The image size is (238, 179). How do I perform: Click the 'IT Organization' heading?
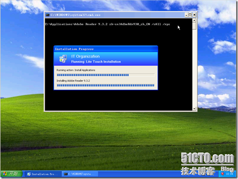click(x=85, y=56)
